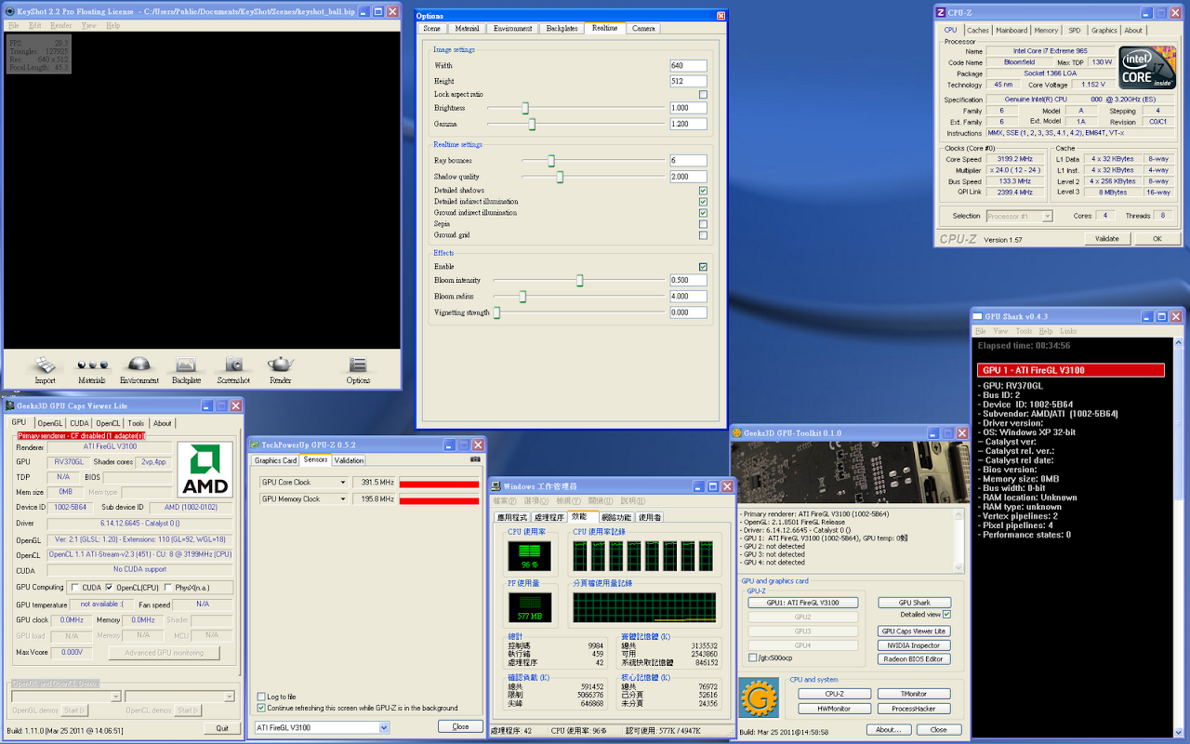The image size is (1190, 744).
Task: Check the CUDA box in GPU Computing
Action: [75, 587]
